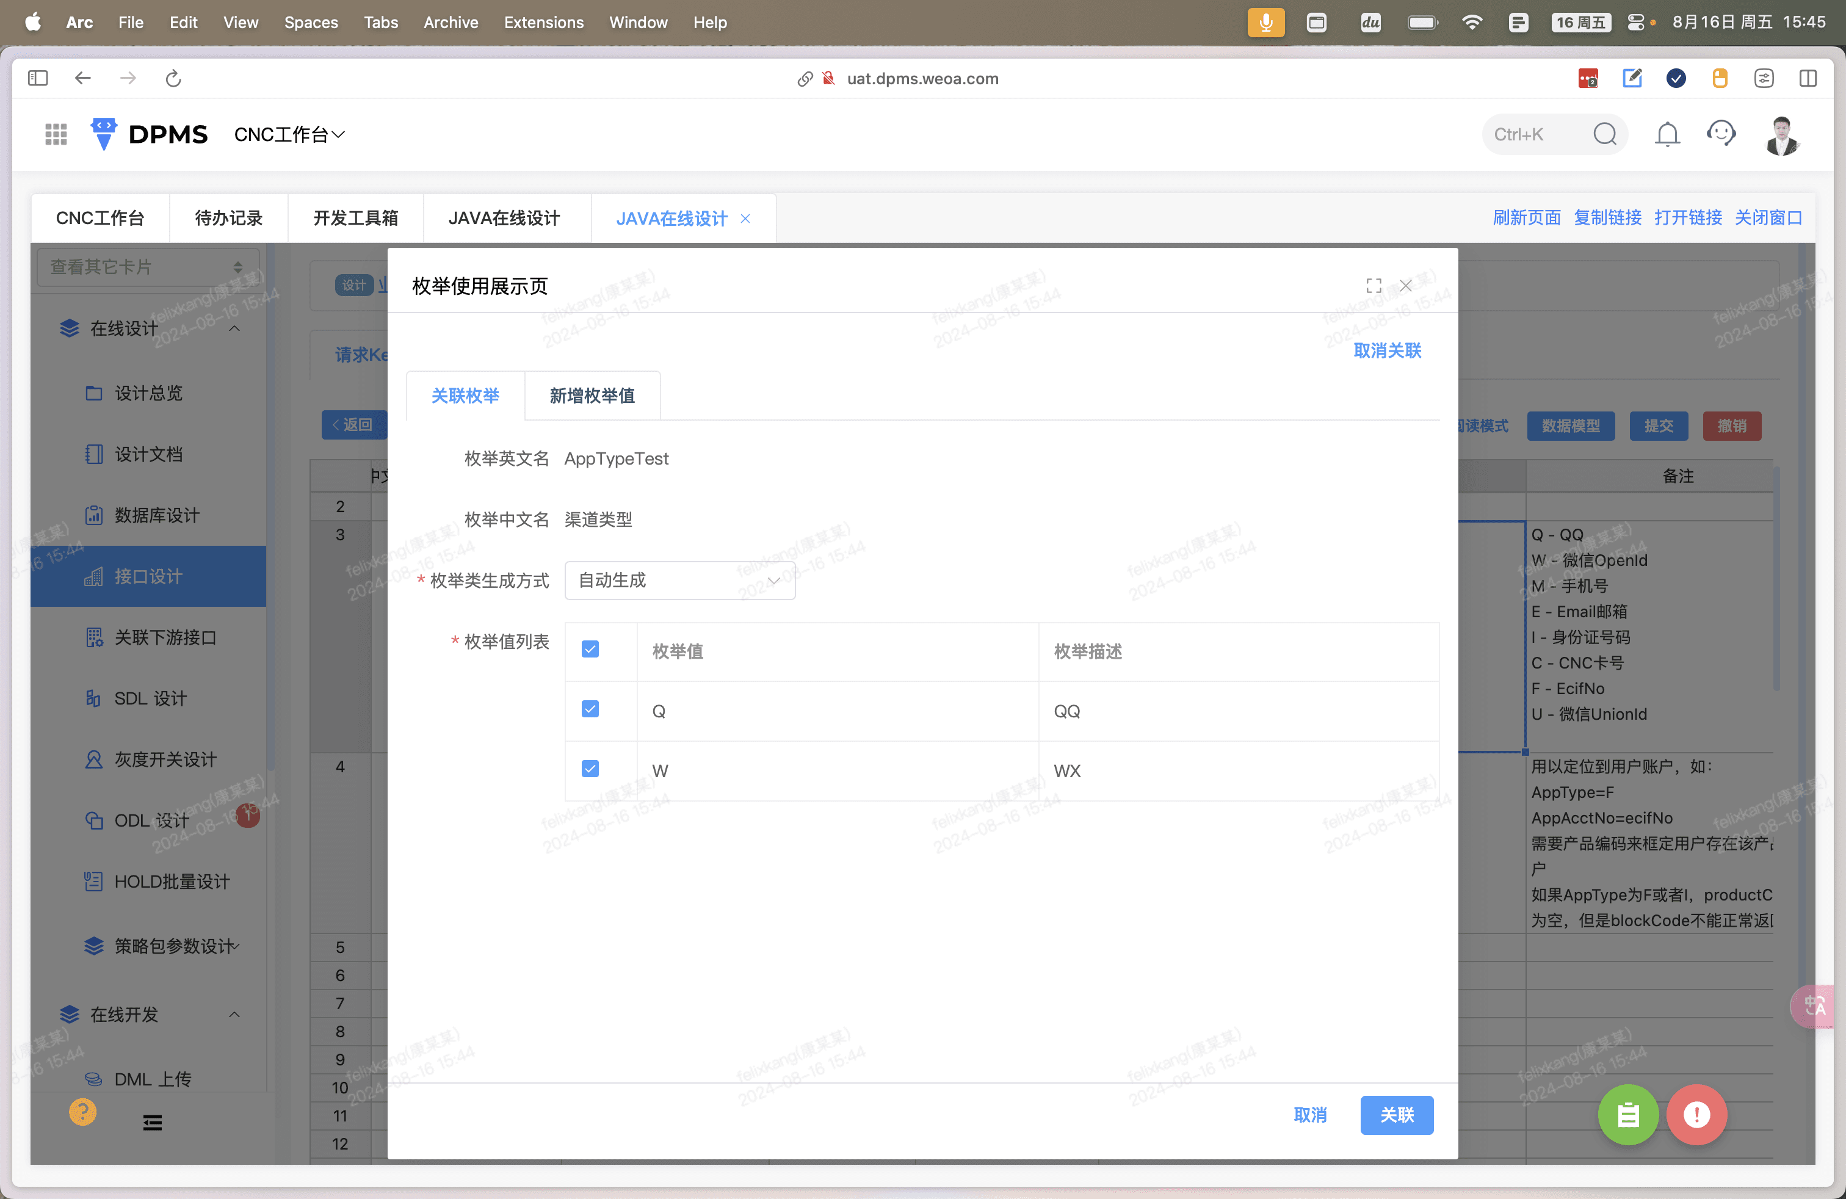Screen dimensions: 1846x1199
Task: Click the orange help question icon
Action: click(83, 1111)
